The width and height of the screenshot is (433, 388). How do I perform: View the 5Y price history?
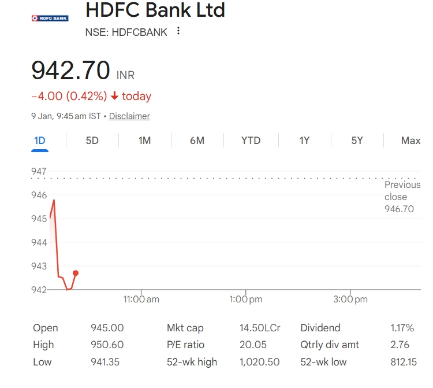[x=357, y=141]
